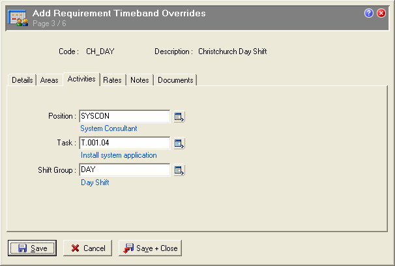Select the Activities tab
395x266 pixels.
pyautogui.click(x=81, y=79)
